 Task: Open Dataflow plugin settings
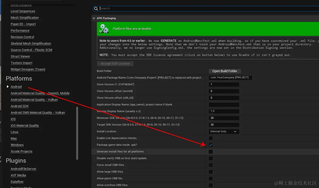pyautogui.click(x=17, y=182)
